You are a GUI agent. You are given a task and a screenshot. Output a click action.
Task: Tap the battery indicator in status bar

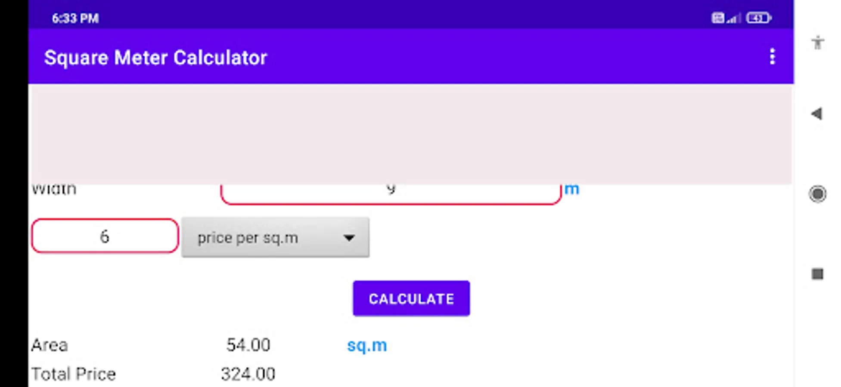(758, 18)
